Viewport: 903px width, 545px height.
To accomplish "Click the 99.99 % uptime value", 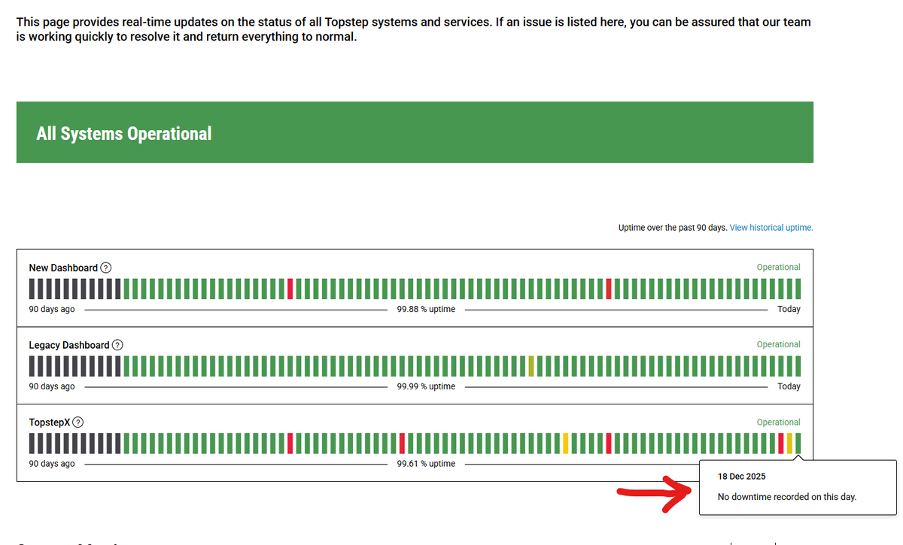I will click(426, 386).
